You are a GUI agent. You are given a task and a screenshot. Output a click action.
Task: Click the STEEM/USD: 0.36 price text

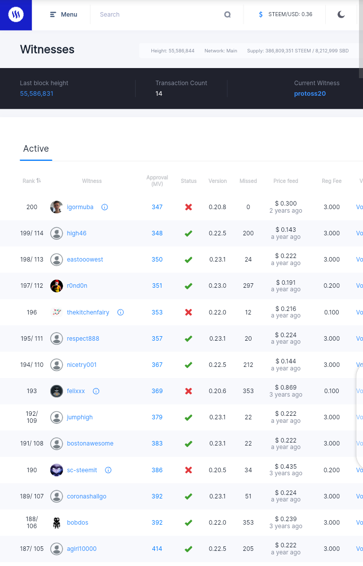click(x=290, y=15)
